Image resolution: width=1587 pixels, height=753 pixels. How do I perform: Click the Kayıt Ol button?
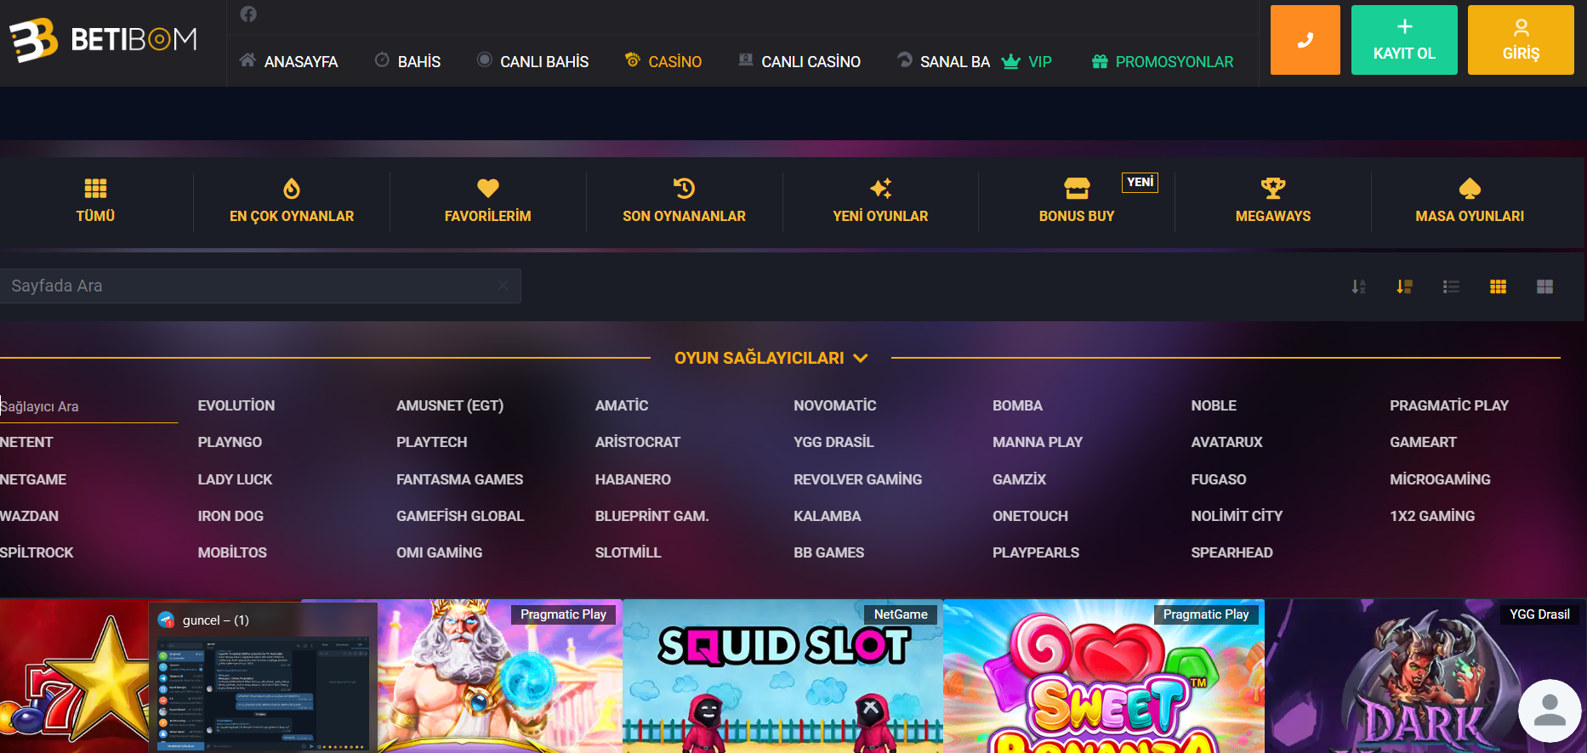(1404, 40)
